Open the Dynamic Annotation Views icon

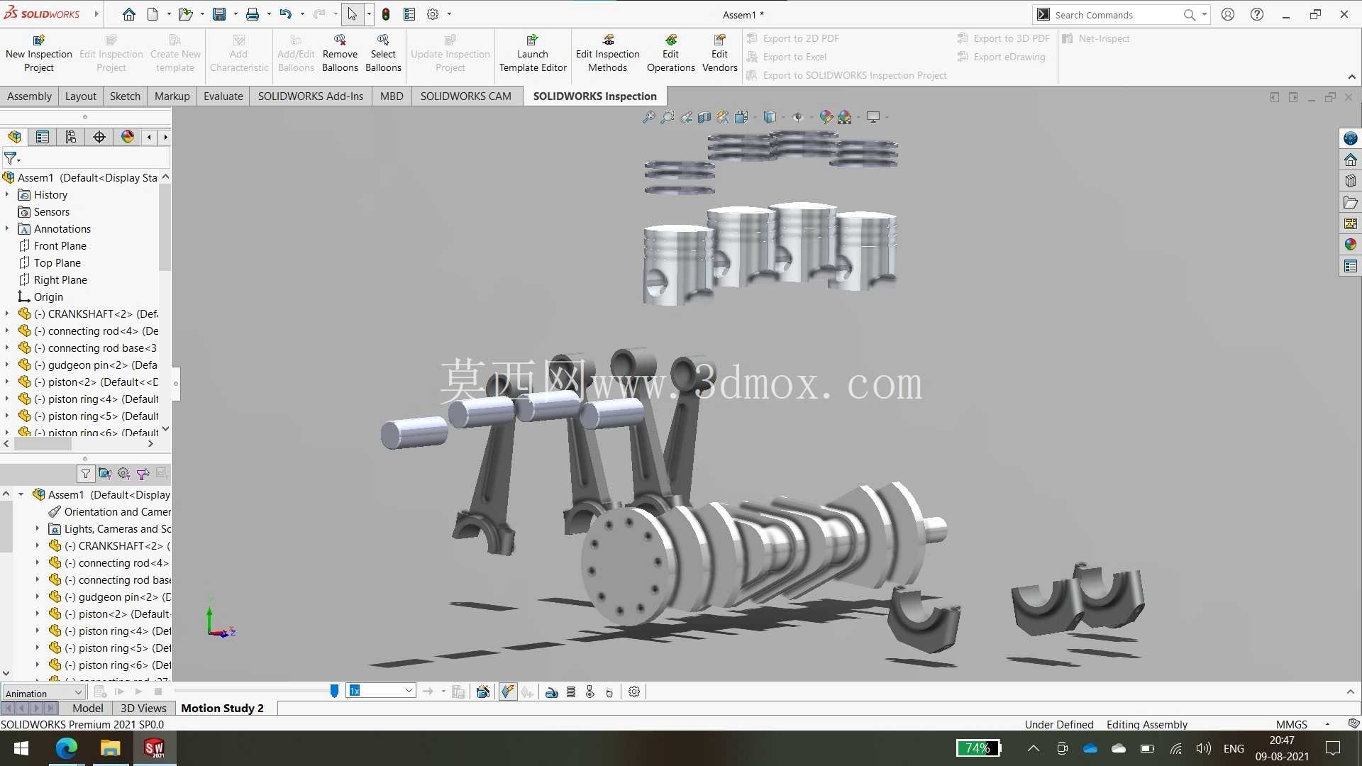723,117
